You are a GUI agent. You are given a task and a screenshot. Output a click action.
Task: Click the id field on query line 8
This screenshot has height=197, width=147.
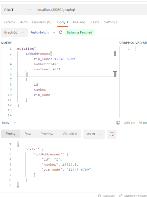(x=36, y=85)
